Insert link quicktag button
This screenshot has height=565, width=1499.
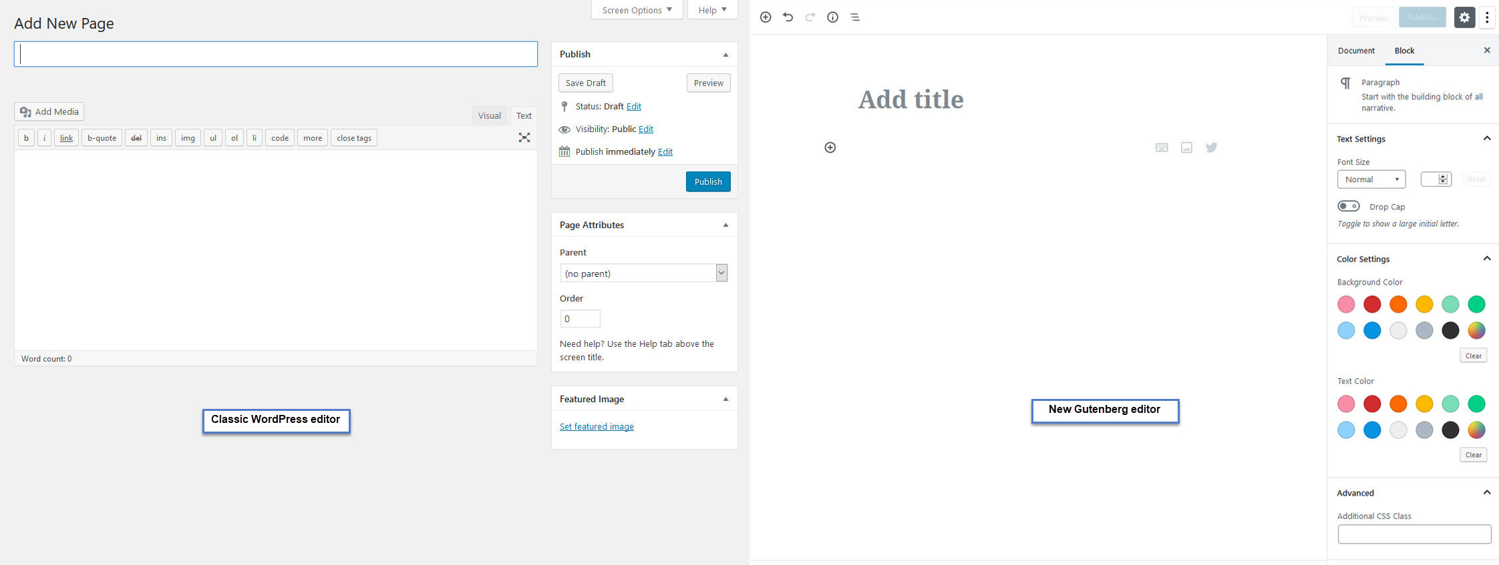pos(66,138)
